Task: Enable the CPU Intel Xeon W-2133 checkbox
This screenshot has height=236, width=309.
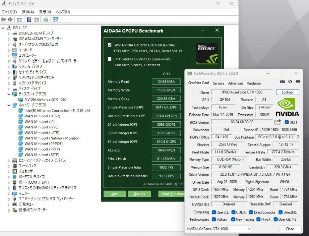Action: point(109,59)
